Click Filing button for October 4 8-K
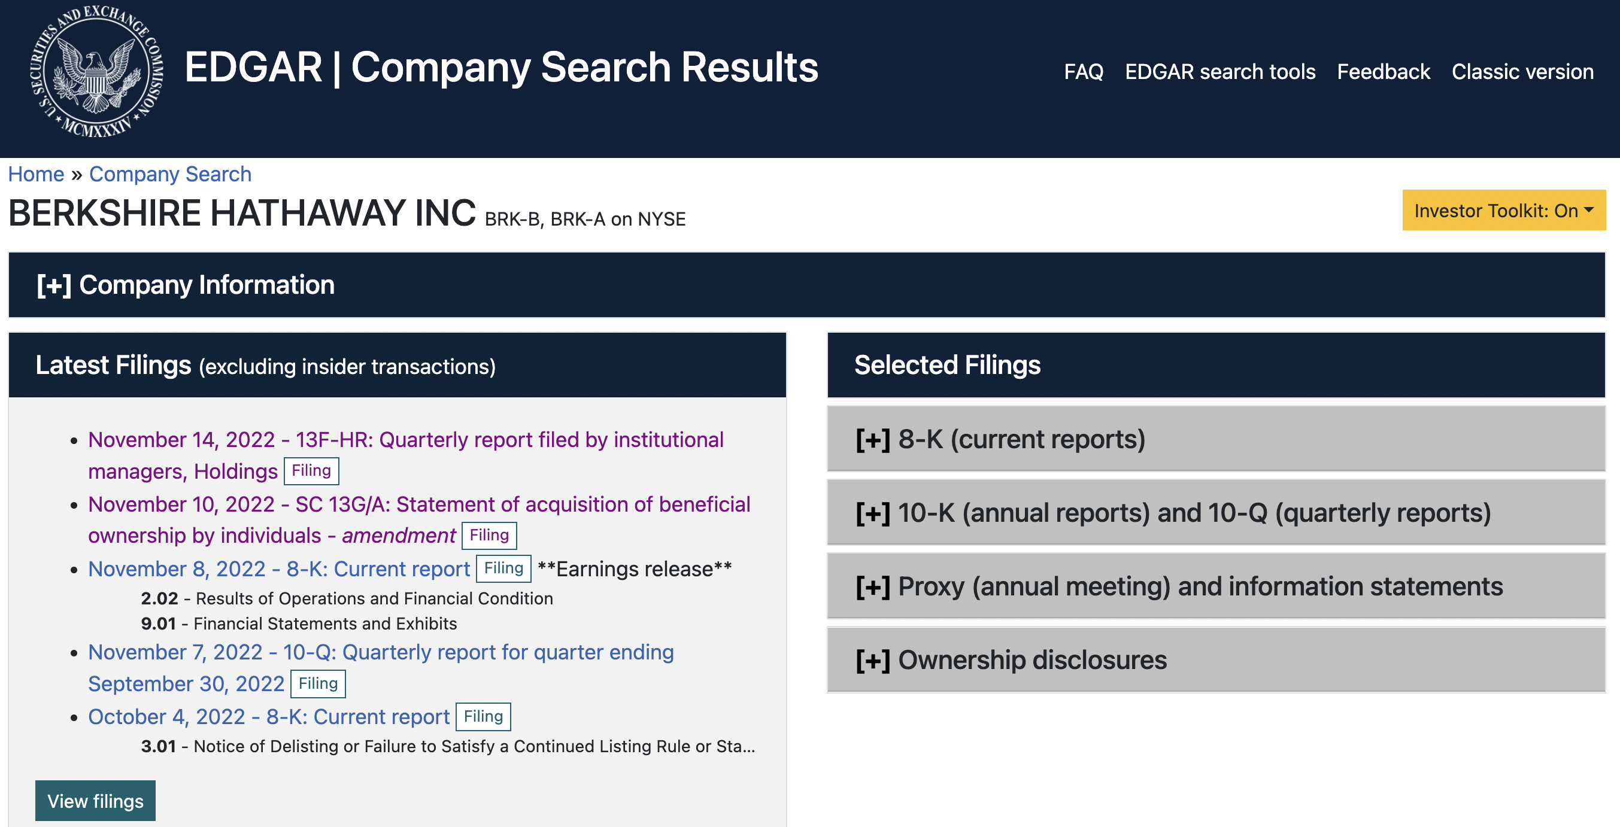The image size is (1620, 827). coord(483,717)
